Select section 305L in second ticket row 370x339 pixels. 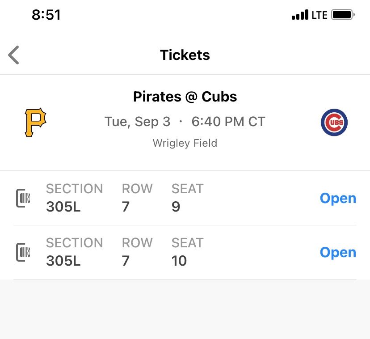tap(63, 261)
